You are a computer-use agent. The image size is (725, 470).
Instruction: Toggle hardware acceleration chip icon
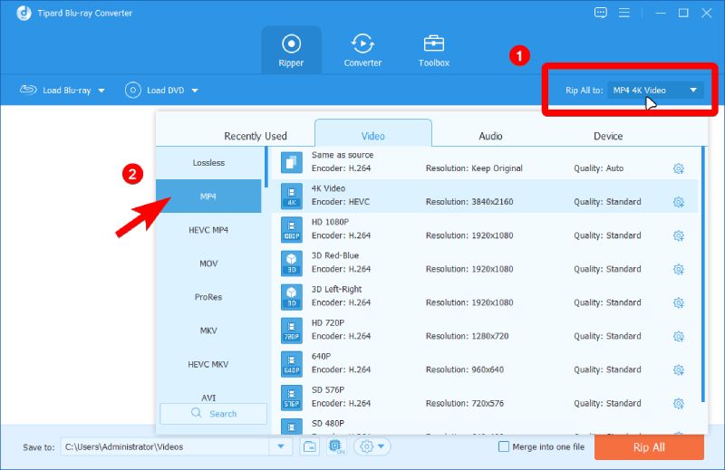coord(336,446)
